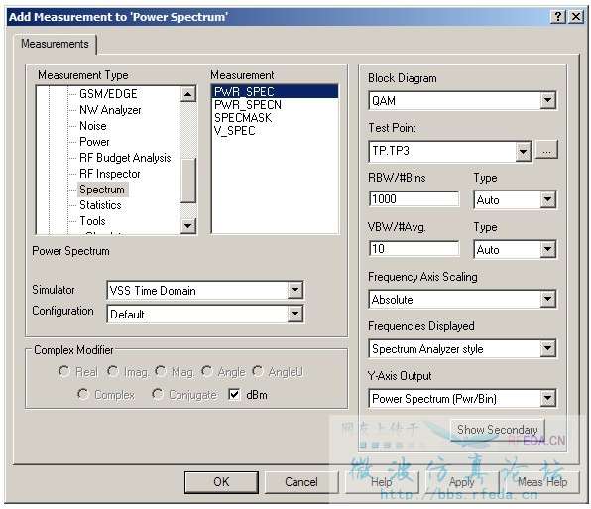Select the AngleU complex modifier radio

coord(258,372)
